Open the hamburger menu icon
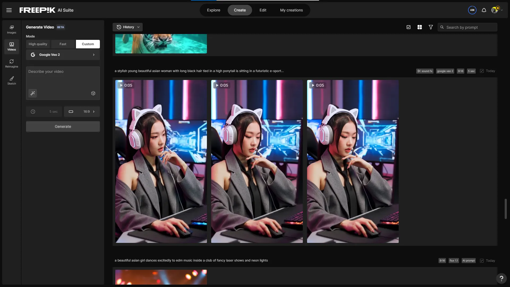 tap(9, 10)
